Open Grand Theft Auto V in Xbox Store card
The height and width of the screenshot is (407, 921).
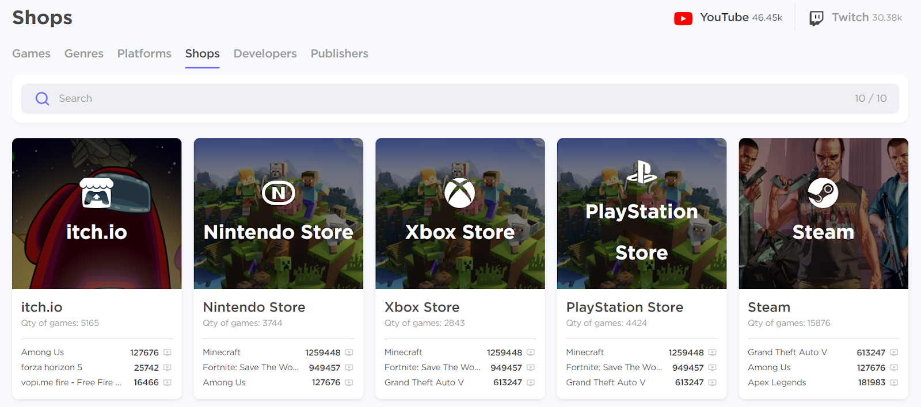tap(424, 382)
